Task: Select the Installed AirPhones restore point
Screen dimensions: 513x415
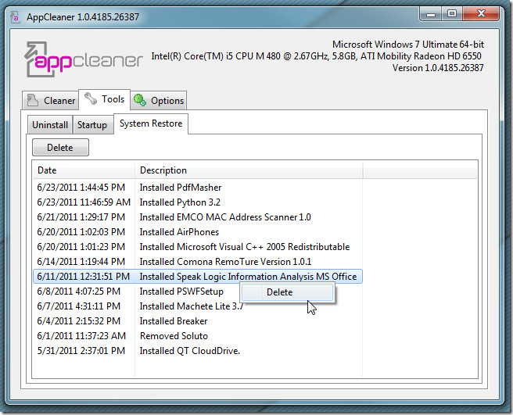Action: (198, 232)
